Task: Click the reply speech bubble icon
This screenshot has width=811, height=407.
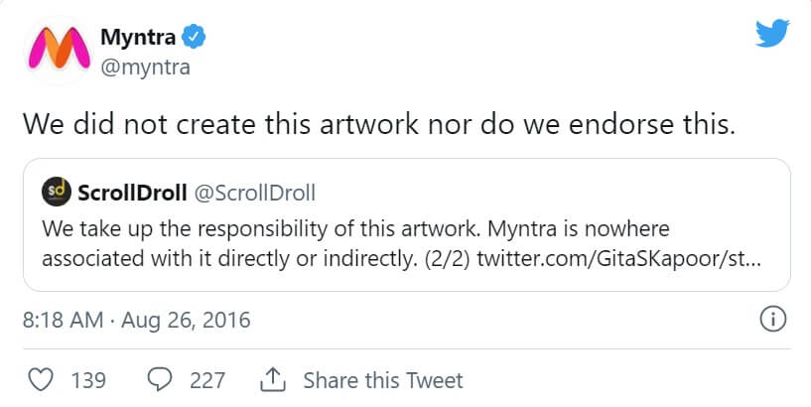Action: [161, 379]
